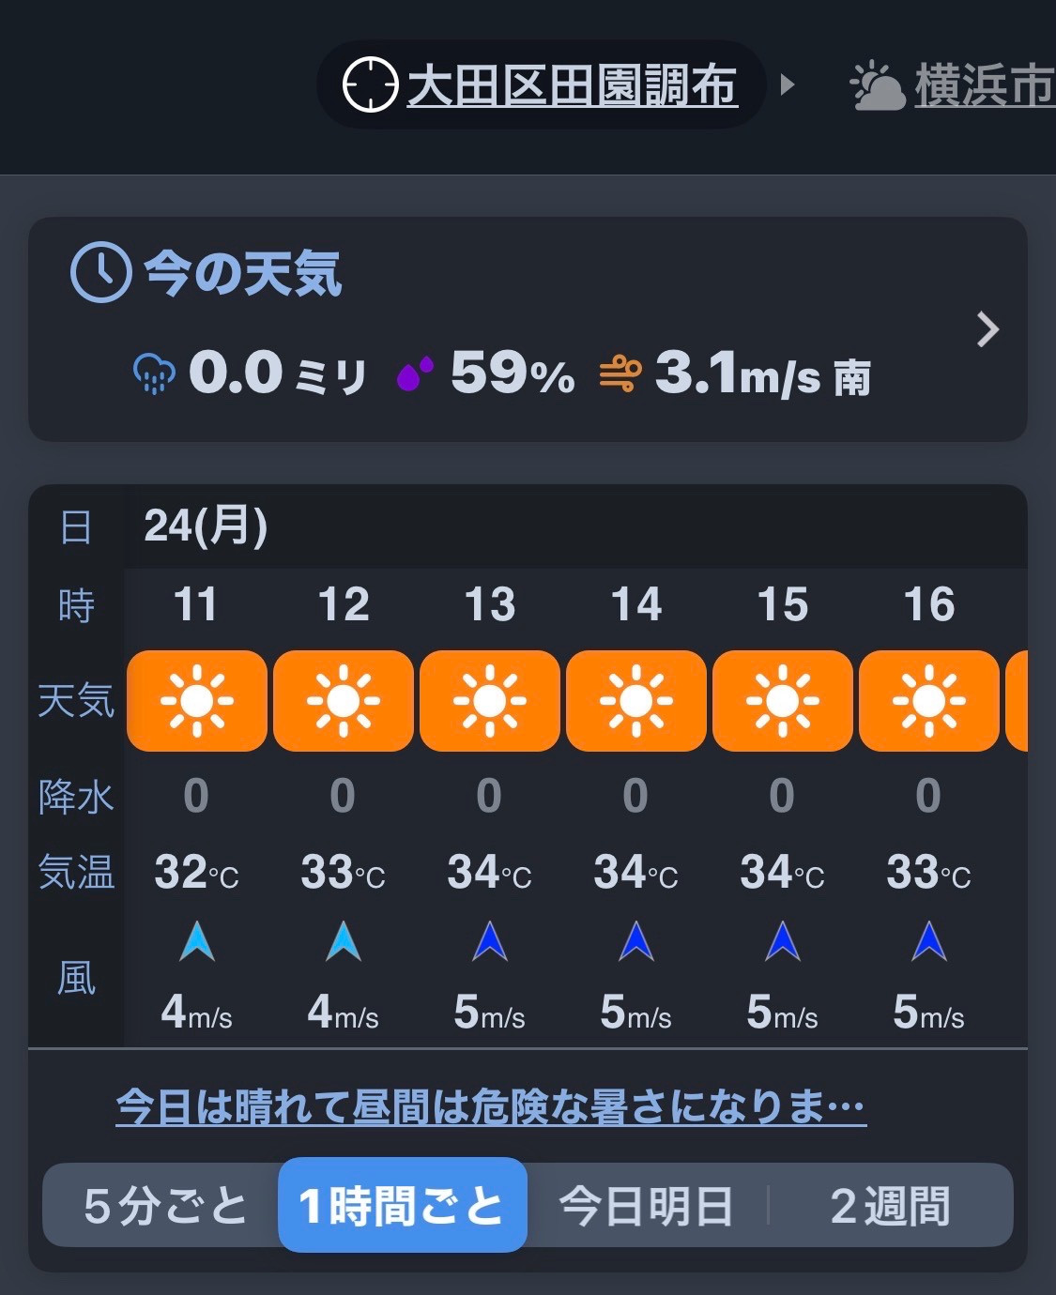Viewport: 1056px width, 1295px height.
Task: Open the 横浜市 location link
Action: pyautogui.click(x=985, y=86)
